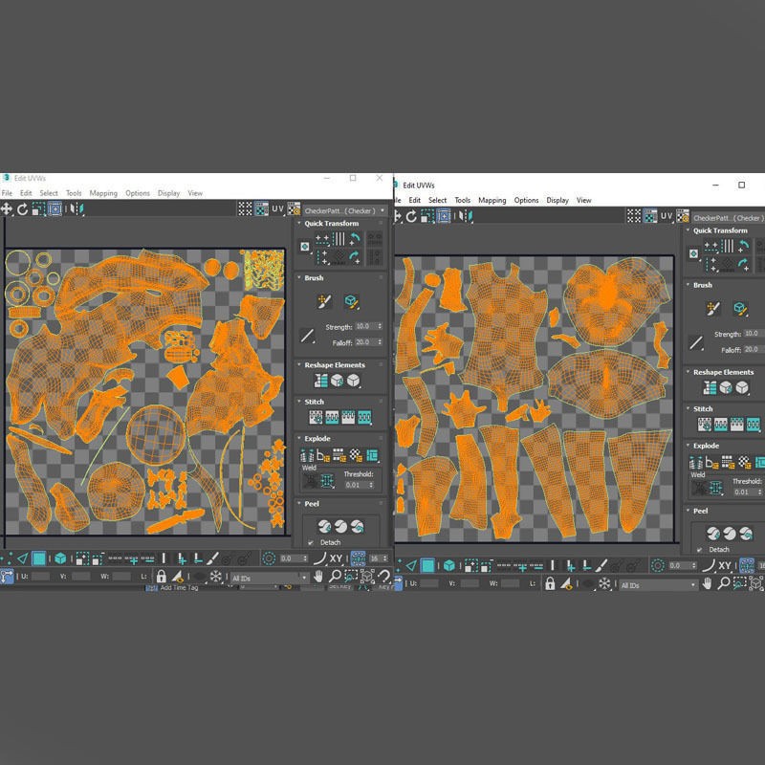Click Zoom magnifier icon in left window bottom bar

[x=335, y=577]
